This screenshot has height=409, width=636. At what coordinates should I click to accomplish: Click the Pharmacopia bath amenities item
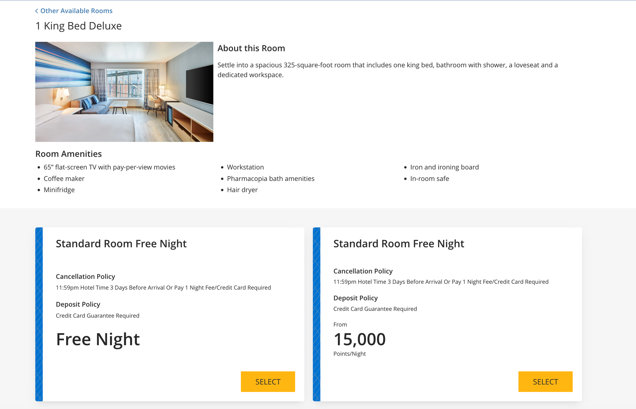[x=270, y=179]
